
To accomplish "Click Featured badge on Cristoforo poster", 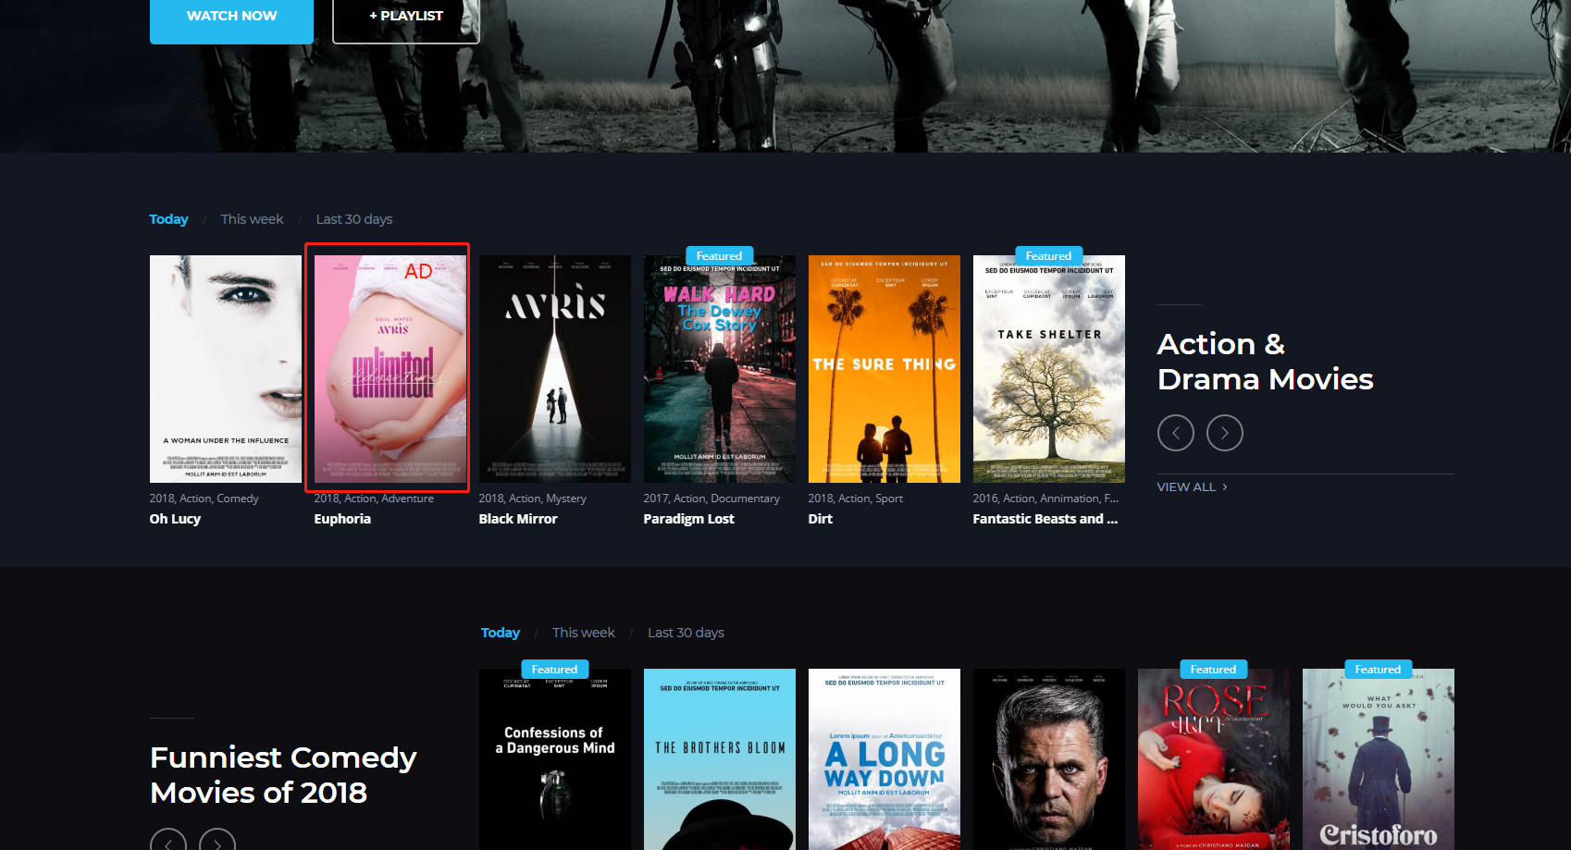I will click(1378, 670).
